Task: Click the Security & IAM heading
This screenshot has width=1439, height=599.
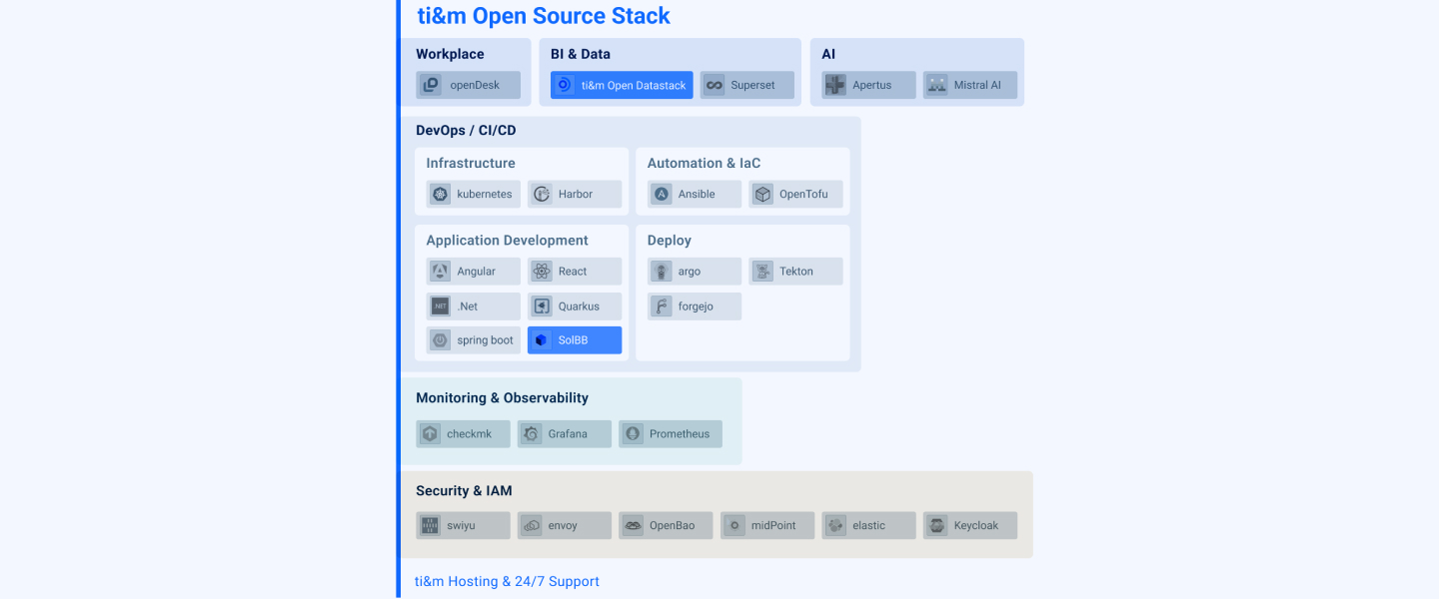Action: point(464,490)
